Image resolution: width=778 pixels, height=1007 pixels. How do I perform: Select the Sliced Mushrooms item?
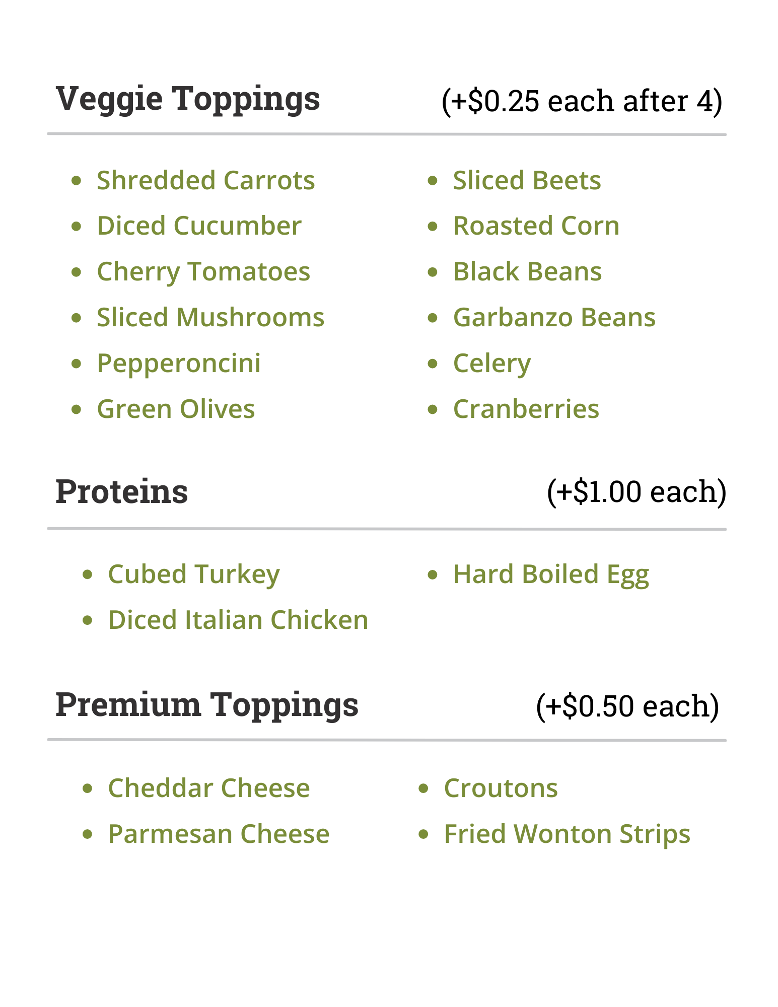point(210,318)
